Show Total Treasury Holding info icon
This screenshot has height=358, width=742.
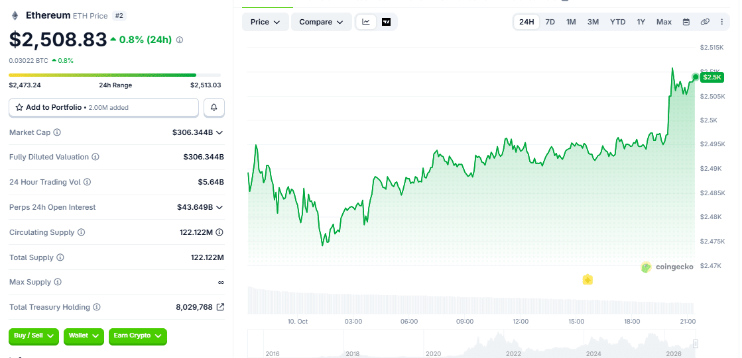click(97, 307)
